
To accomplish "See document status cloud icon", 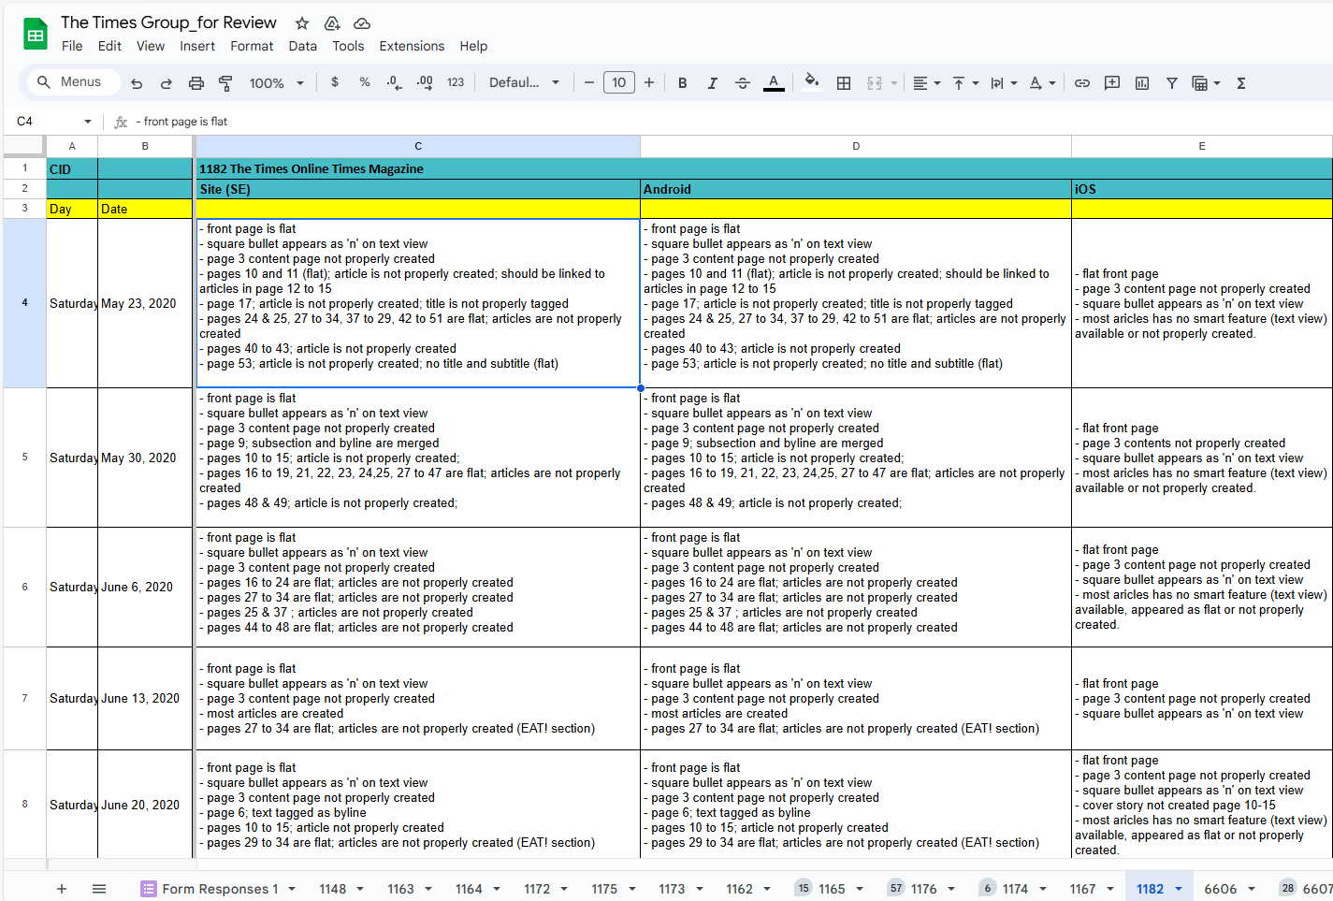I will pos(362,23).
